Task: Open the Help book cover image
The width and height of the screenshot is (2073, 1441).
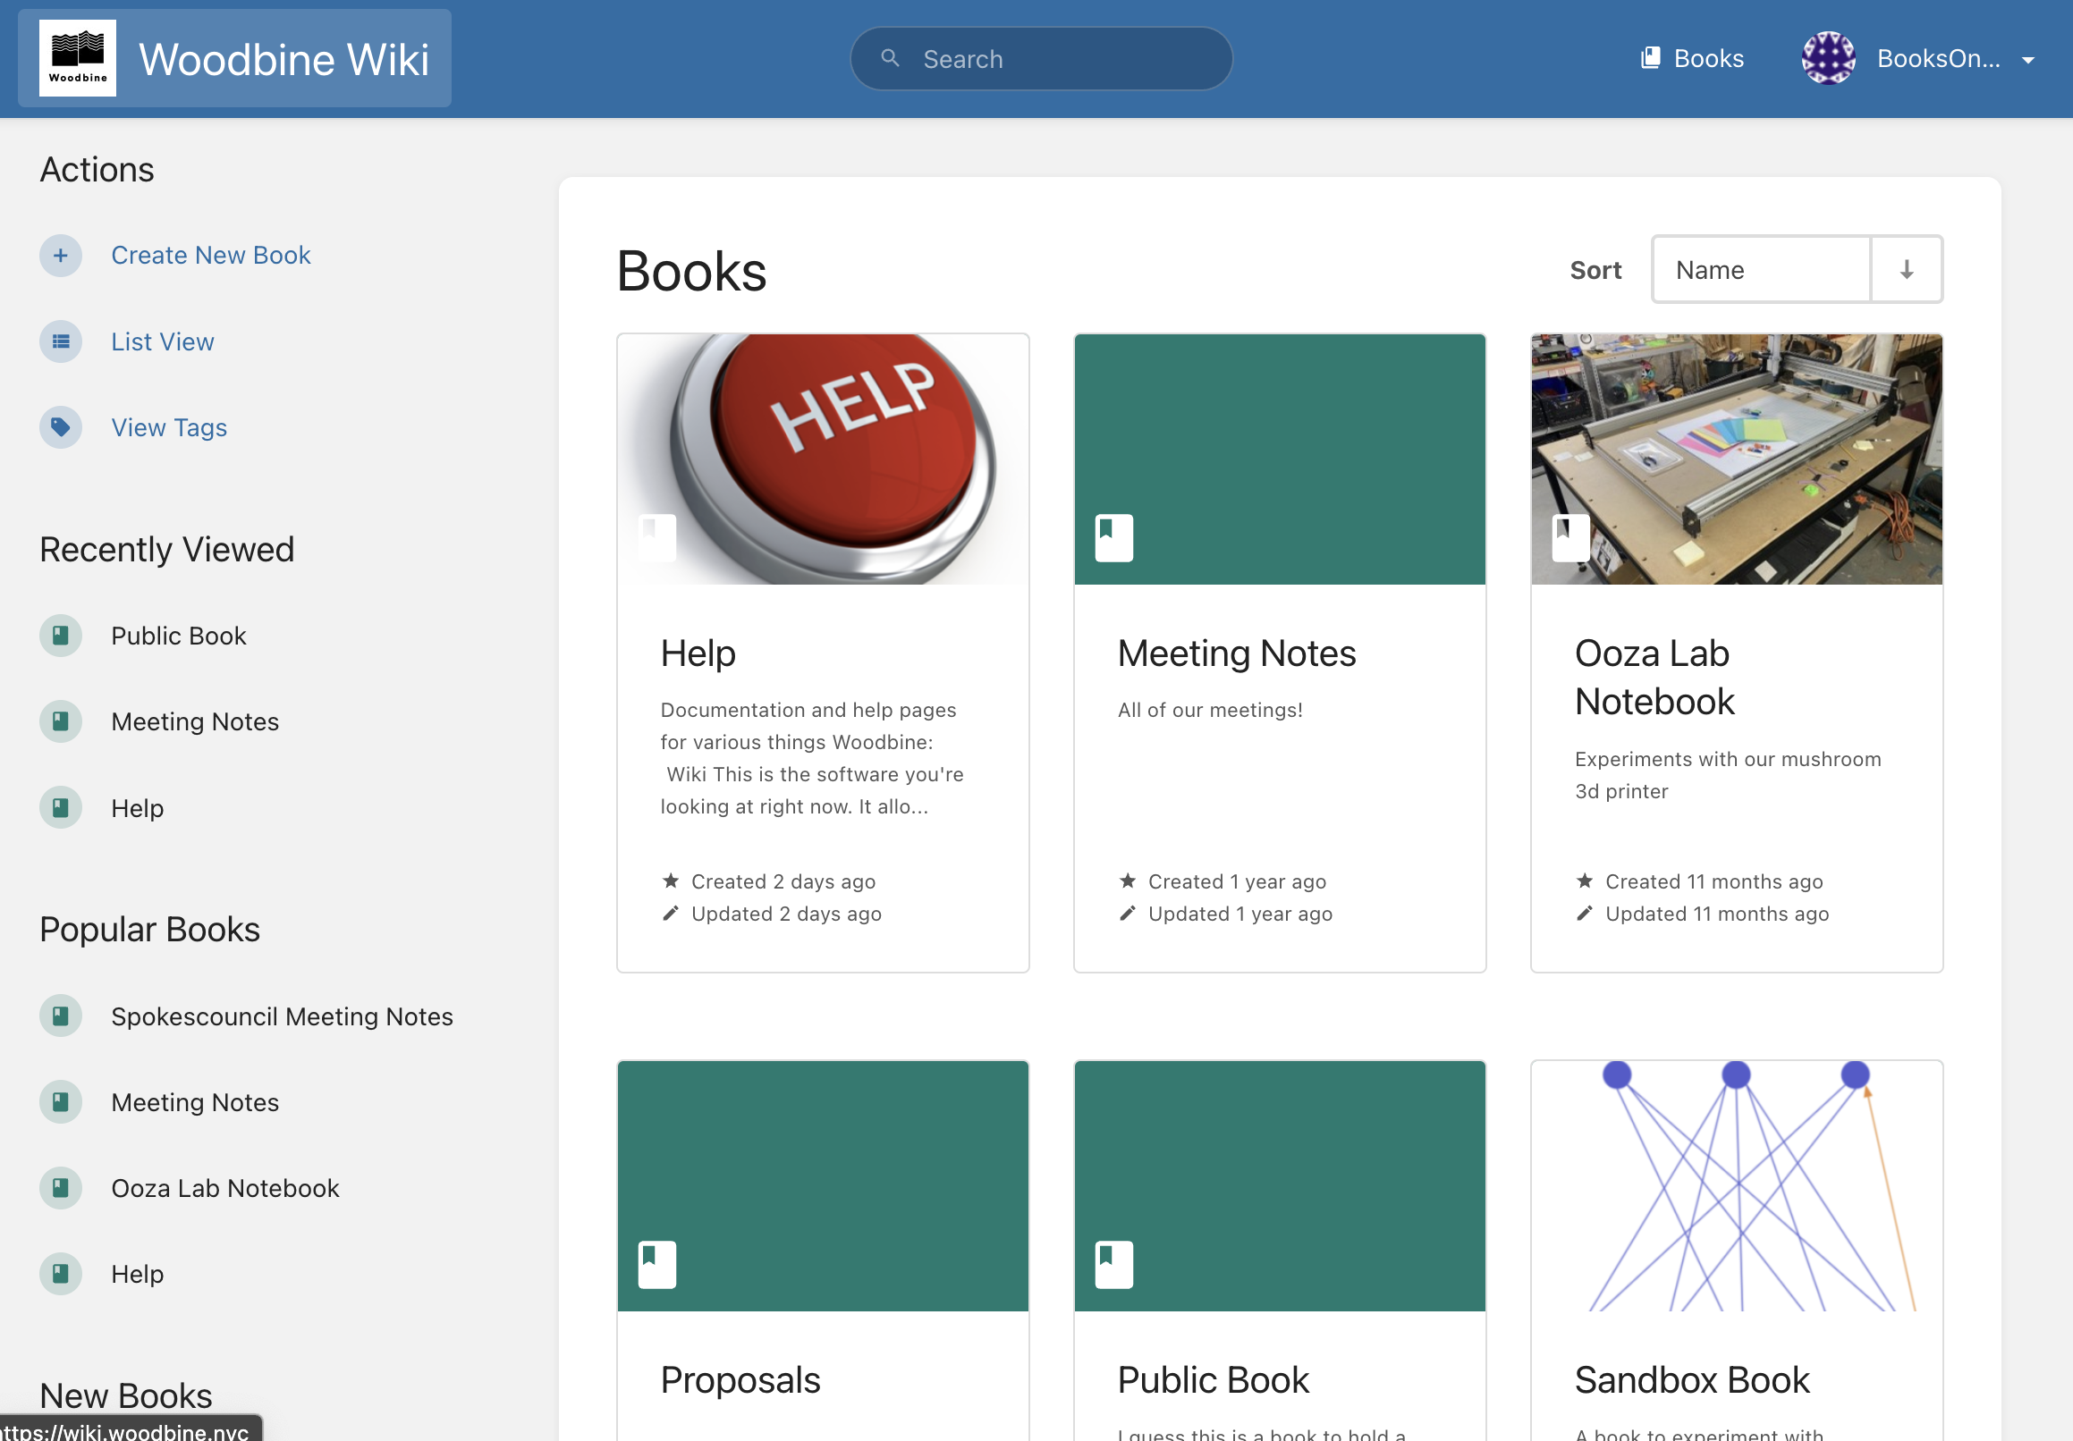Action: point(823,459)
